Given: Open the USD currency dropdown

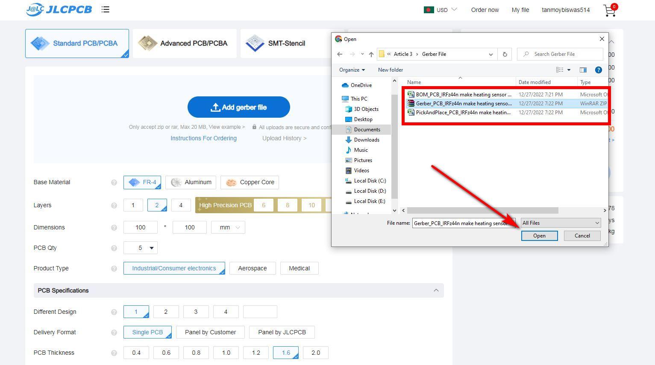Looking at the screenshot, I should click(x=447, y=10).
